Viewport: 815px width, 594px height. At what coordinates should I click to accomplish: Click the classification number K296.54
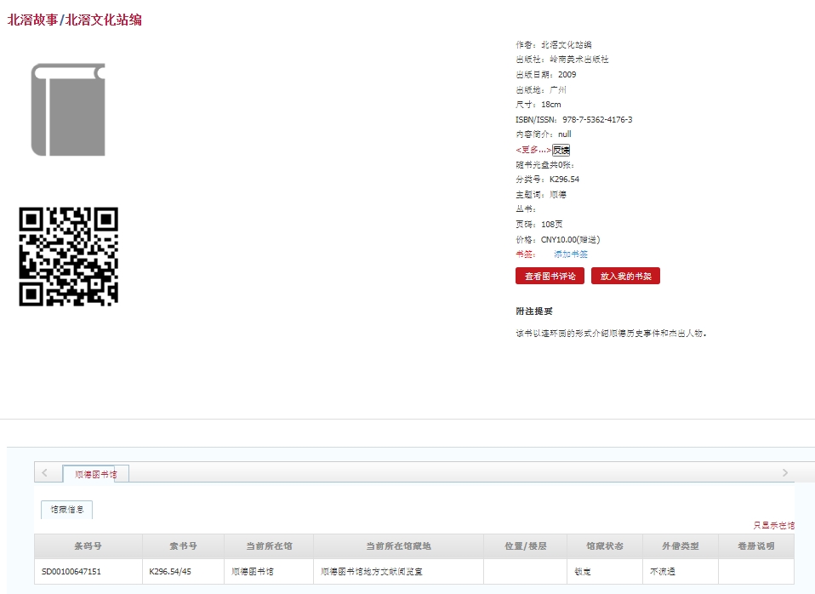565,180
